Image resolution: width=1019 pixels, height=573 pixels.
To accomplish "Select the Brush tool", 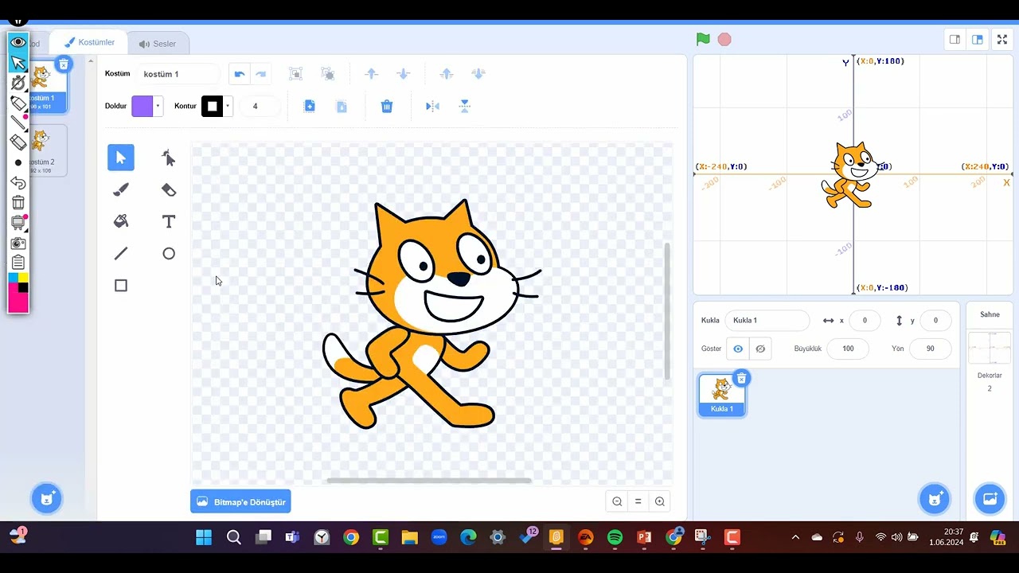I will [x=121, y=189].
